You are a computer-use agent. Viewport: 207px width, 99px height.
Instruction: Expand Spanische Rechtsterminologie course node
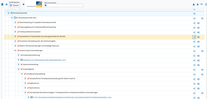(29, 97)
